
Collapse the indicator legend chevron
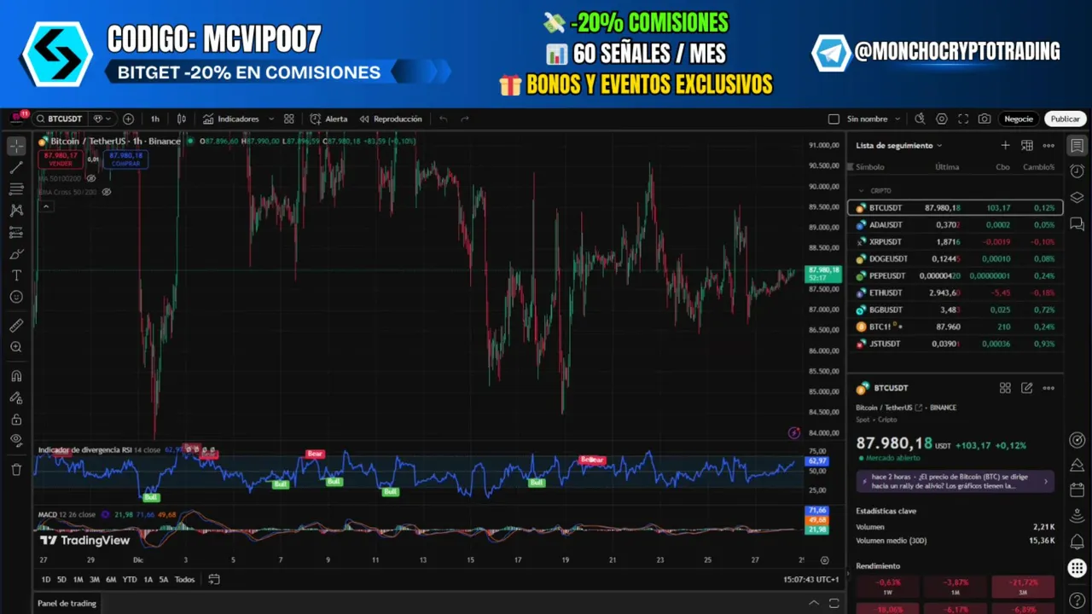click(x=46, y=206)
